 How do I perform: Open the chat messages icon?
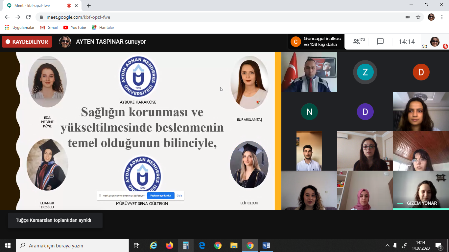[x=380, y=42]
